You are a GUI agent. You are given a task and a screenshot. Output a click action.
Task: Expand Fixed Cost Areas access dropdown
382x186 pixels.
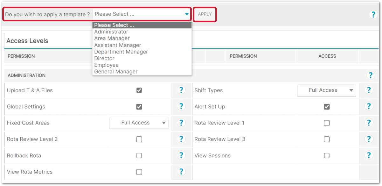coord(139,123)
